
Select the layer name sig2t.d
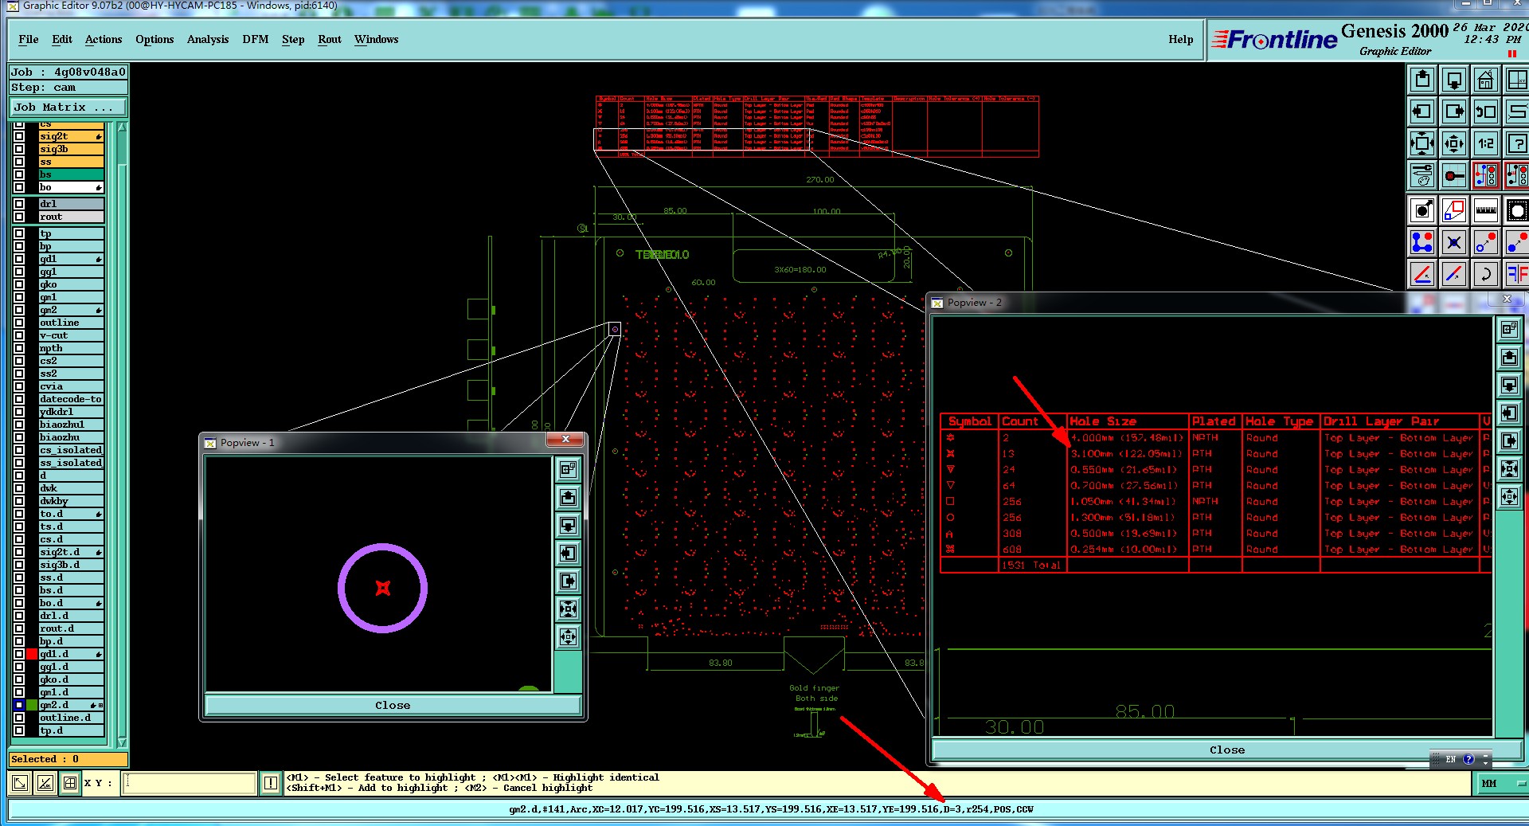point(71,552)
